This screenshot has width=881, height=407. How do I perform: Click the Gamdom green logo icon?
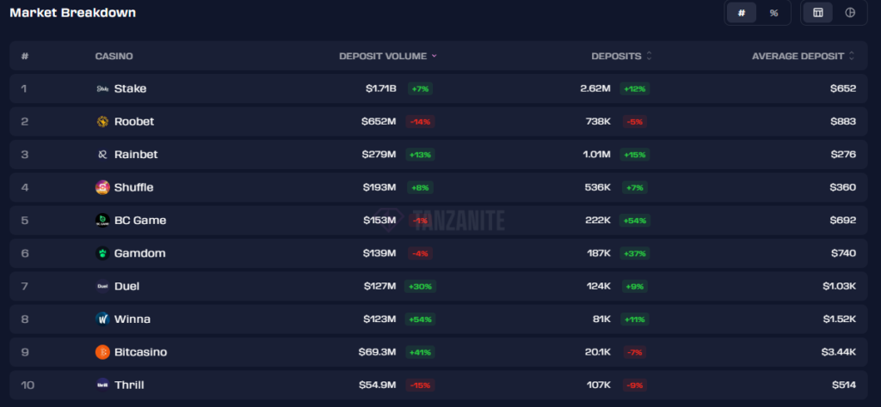(x=102, y=253)
